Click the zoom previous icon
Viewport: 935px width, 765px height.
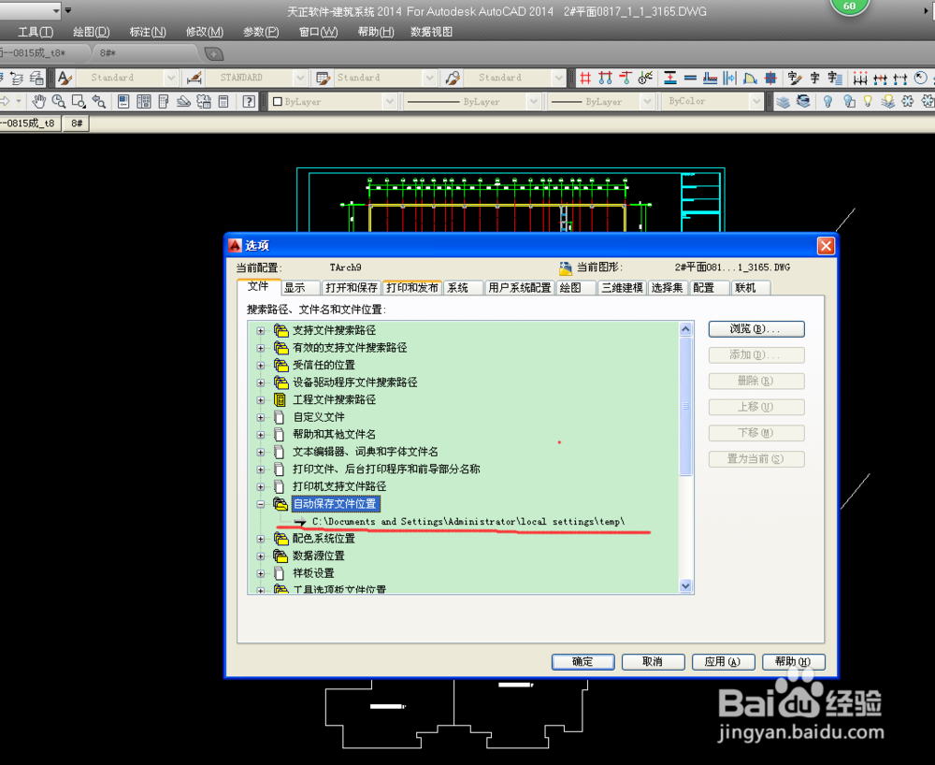[99, 101]
